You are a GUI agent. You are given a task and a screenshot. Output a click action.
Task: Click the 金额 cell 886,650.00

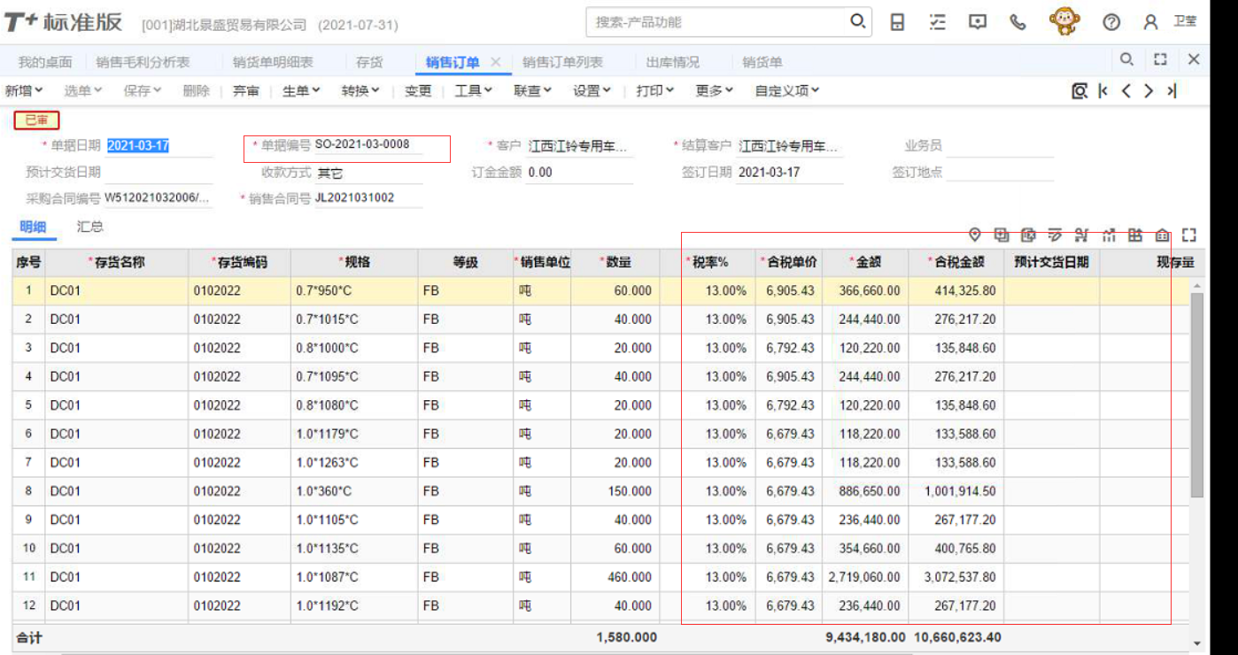pos(865,491)
